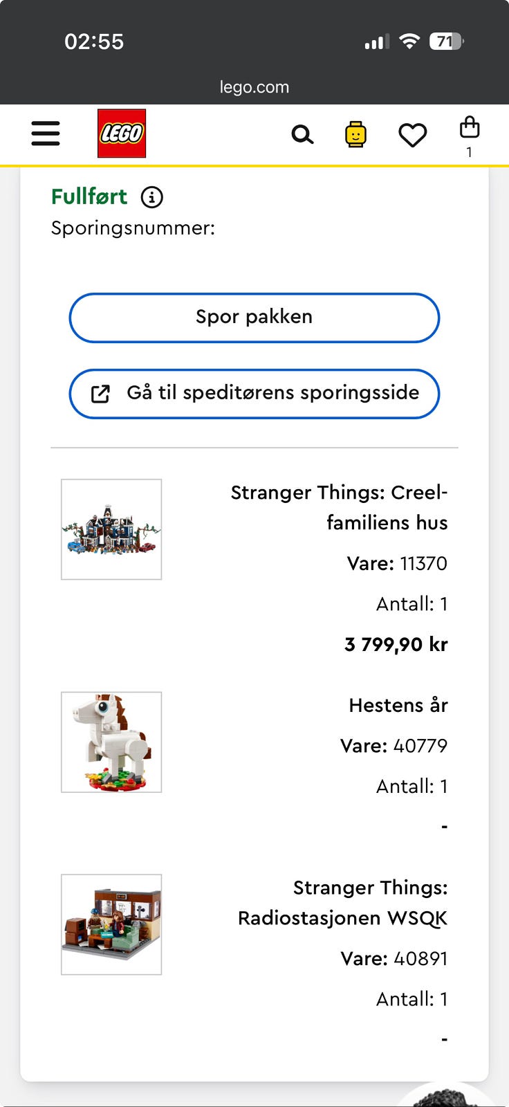Tap the battery indicator in status bar
The width and height of the screenshot is (509, 1107).
446,42
